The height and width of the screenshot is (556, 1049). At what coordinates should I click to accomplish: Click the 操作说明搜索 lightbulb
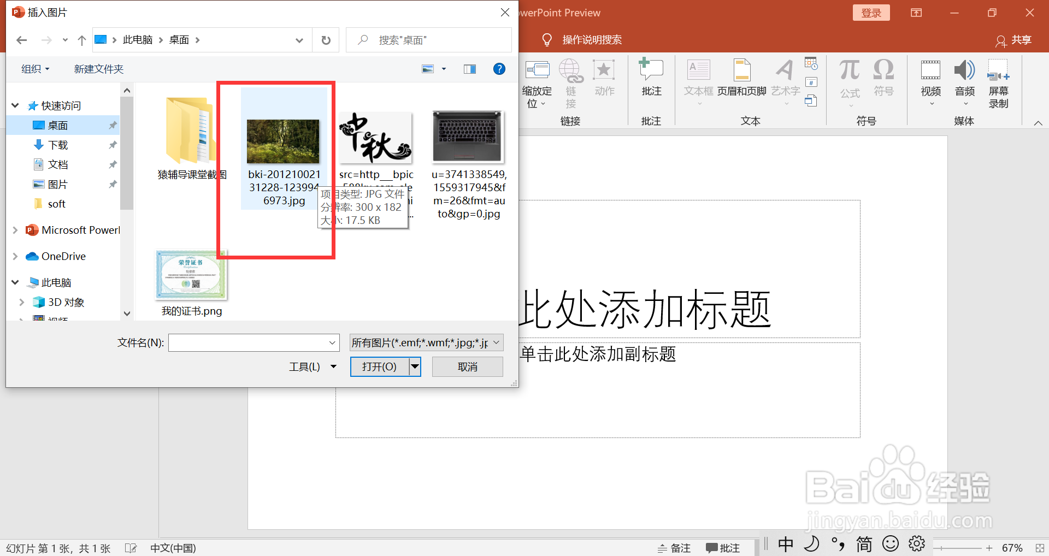[547, 40]
